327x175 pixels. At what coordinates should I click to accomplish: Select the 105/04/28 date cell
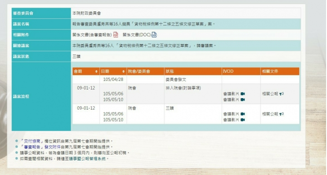coord(113,80)
